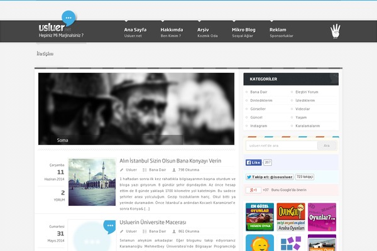Select Videolar category
The width and height of the screenshot is (377, 251).
click(x=303, y=109)
